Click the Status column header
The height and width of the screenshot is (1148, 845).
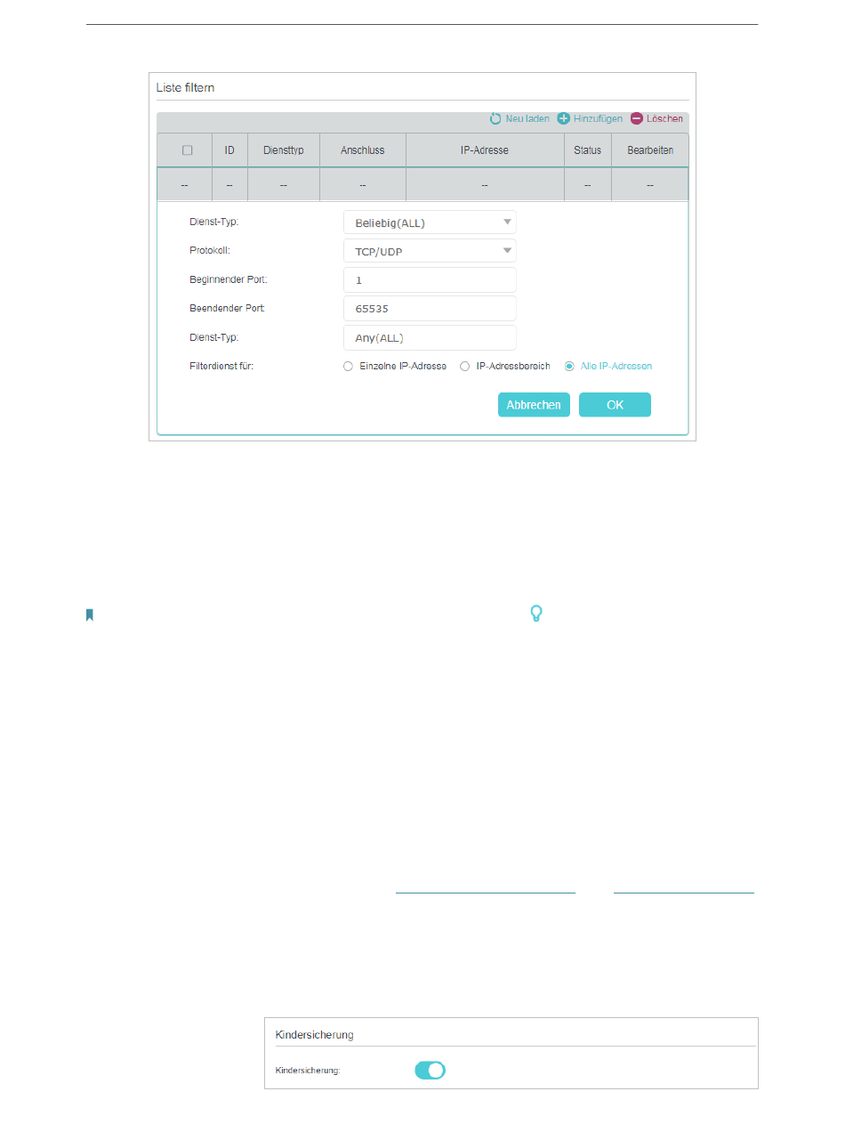point(588,150)
